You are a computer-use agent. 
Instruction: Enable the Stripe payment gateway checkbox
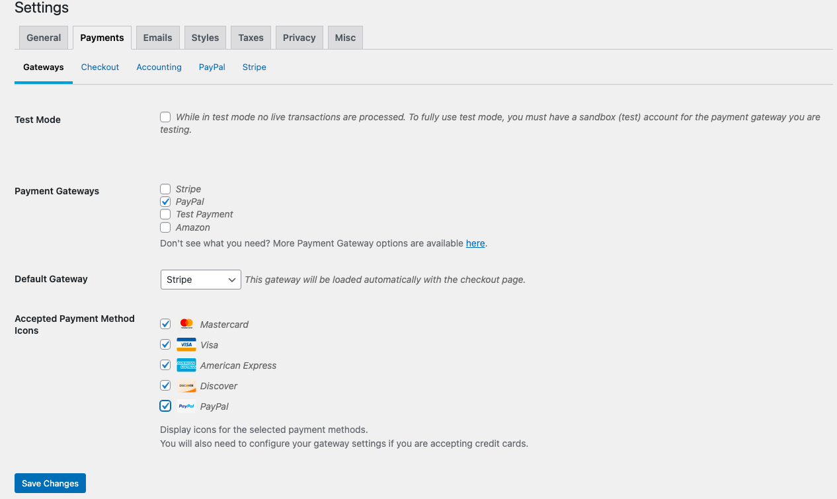click(165, 189)
